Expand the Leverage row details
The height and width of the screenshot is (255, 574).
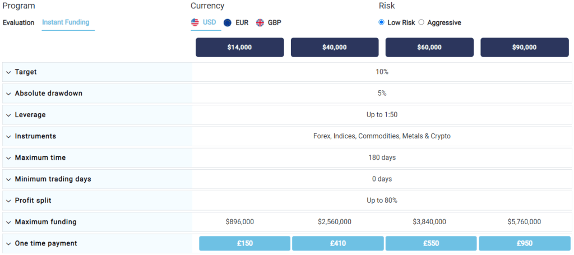point(9,115)
